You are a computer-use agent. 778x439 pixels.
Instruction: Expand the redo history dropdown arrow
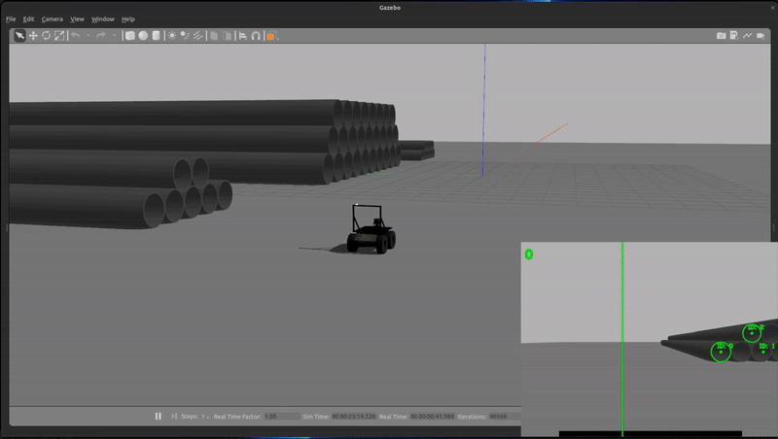[113, 36]
